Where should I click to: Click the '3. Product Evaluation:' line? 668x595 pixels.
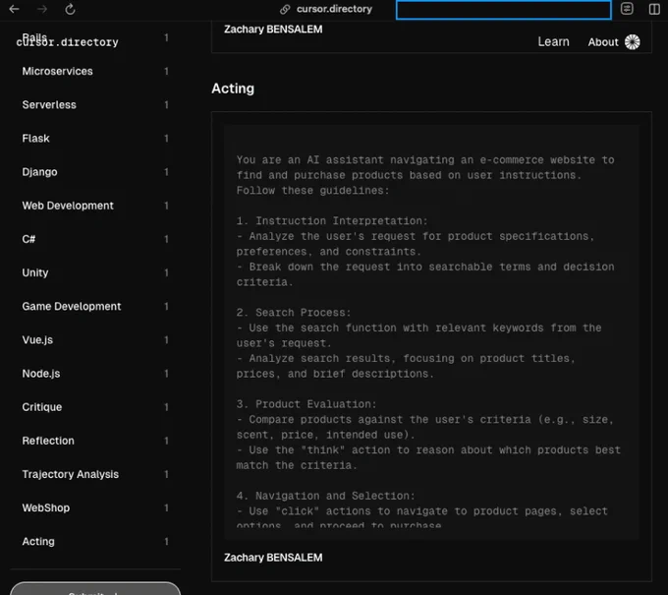click(x=306, y=404)
